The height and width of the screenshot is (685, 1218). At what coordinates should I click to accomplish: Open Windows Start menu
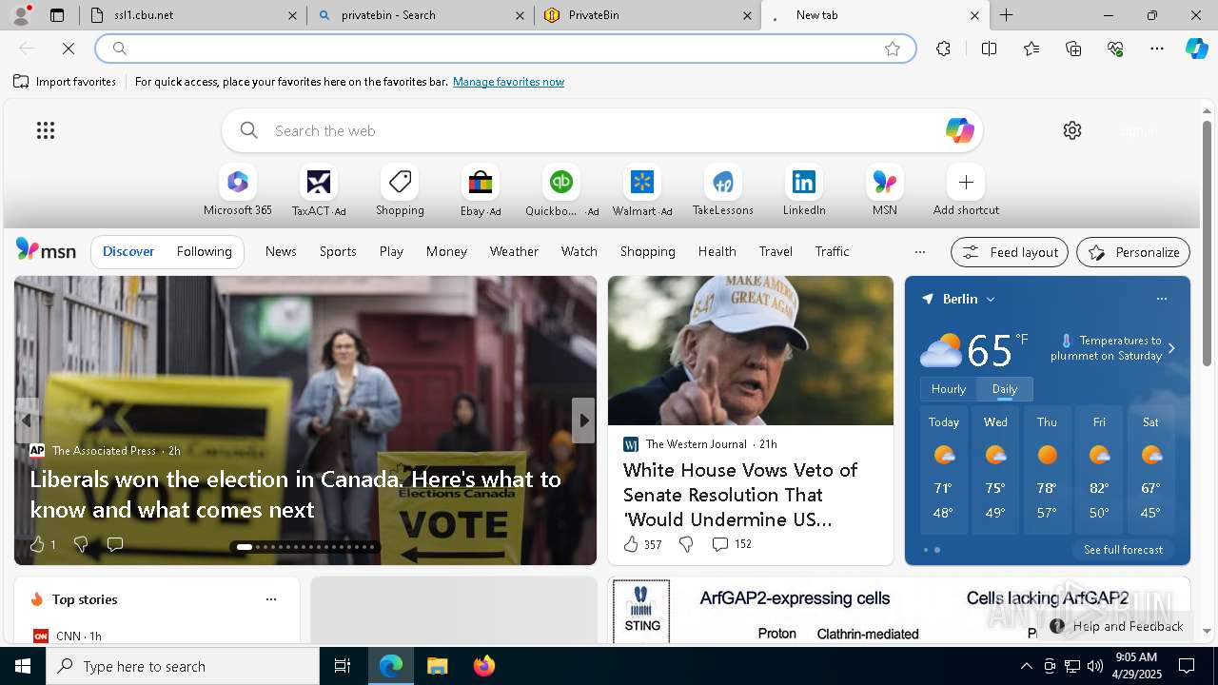coord(23,666)
